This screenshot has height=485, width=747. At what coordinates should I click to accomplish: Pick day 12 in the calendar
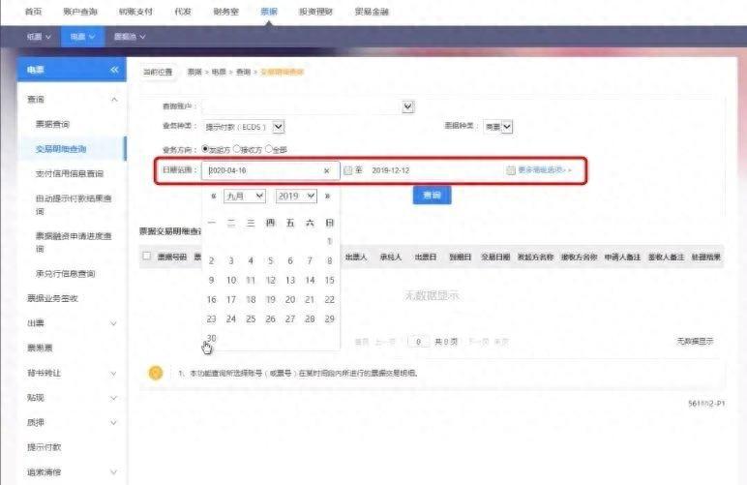pyautogui.click(x=270, y=280)
